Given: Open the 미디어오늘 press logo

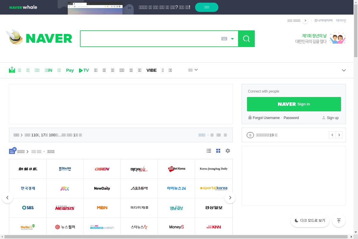Looking at the screenshot, I should coord(139,169).
